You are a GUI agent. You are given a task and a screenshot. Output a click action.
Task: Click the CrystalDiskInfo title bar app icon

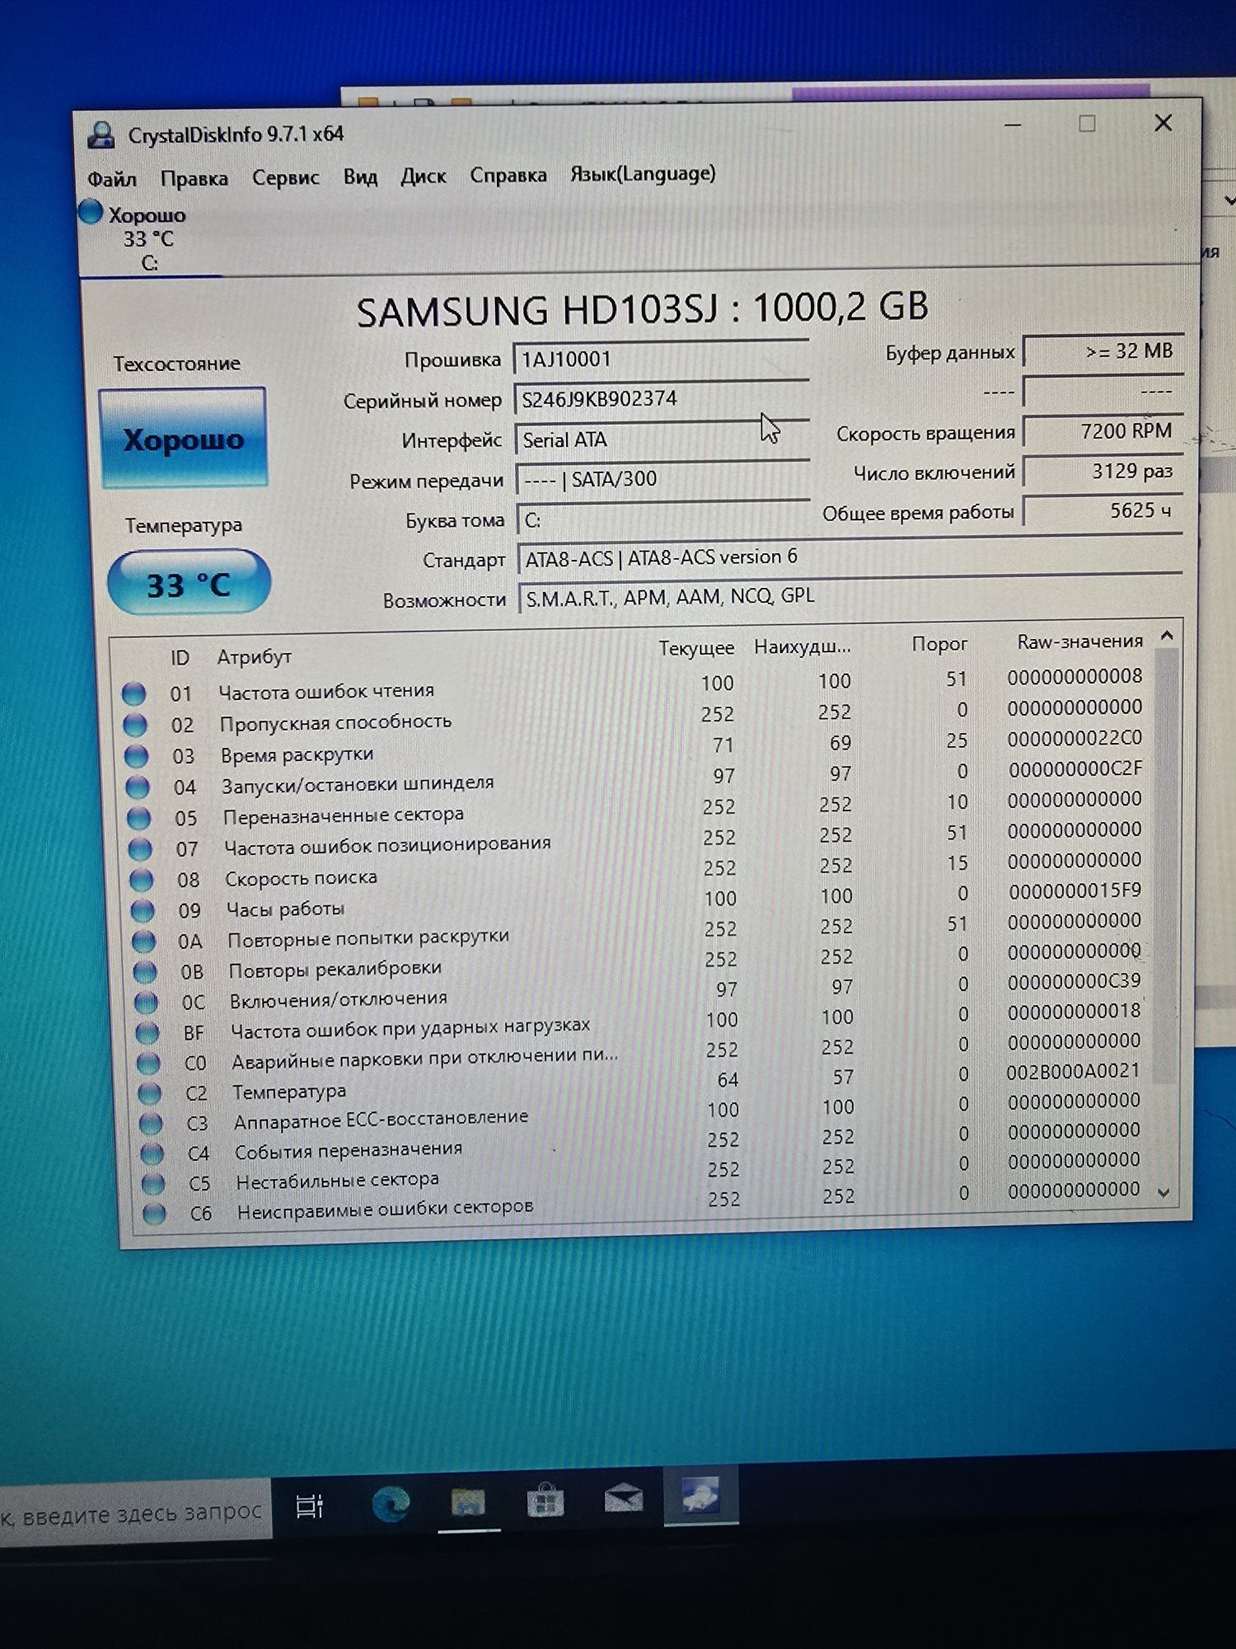point(101,135)
